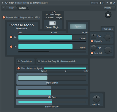Open the Presets dropdown on tab row

[109, 8]
